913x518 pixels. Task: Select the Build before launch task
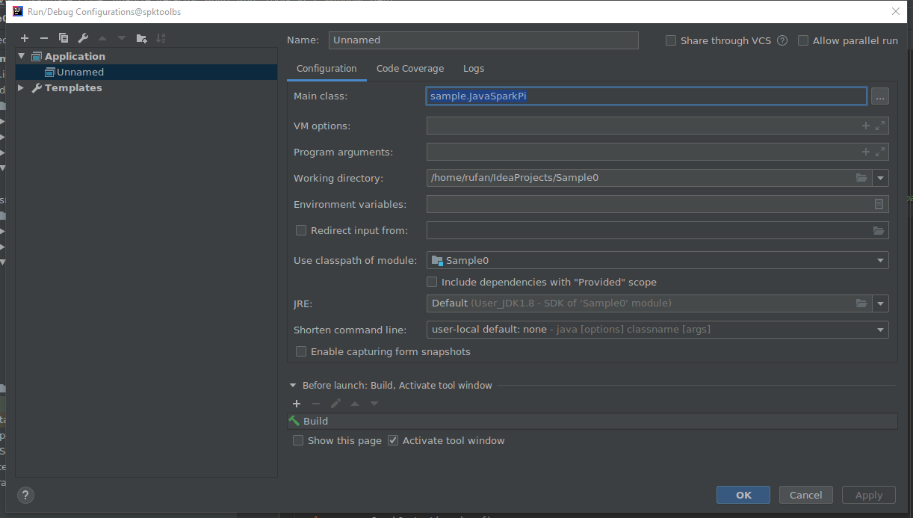coord(592,421)
